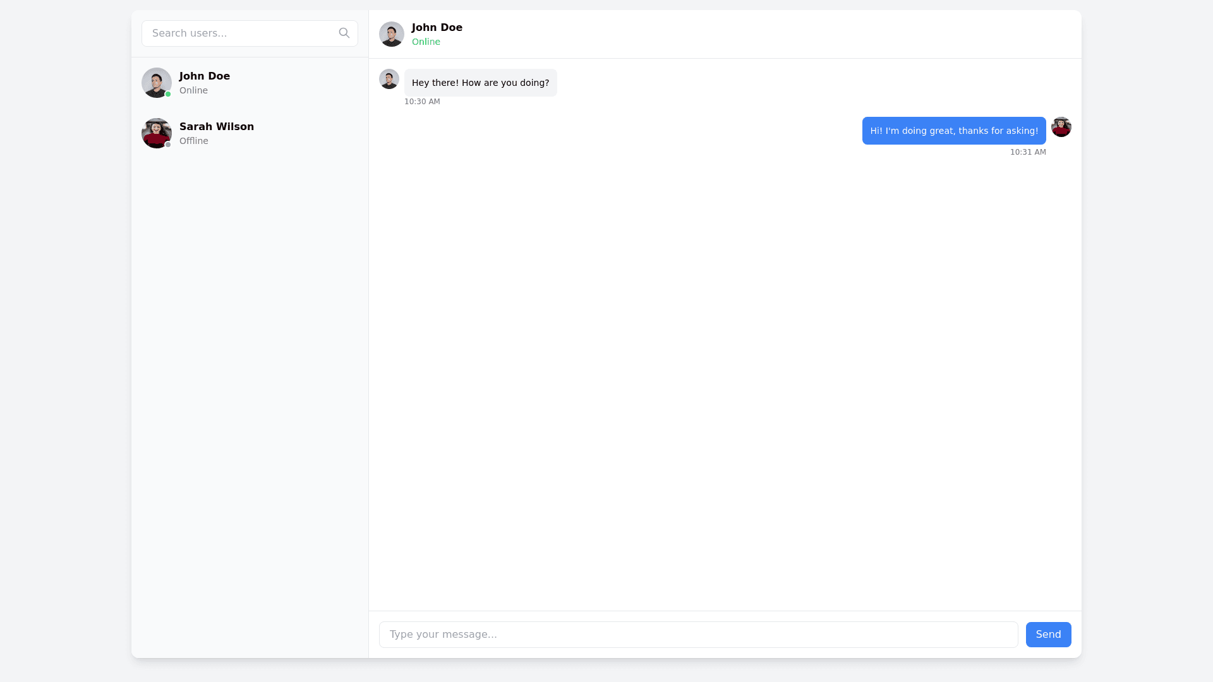Screen dimensions: 1213x682
Task: Click the green Online status in the chat header
Action: tap(426, 42)
